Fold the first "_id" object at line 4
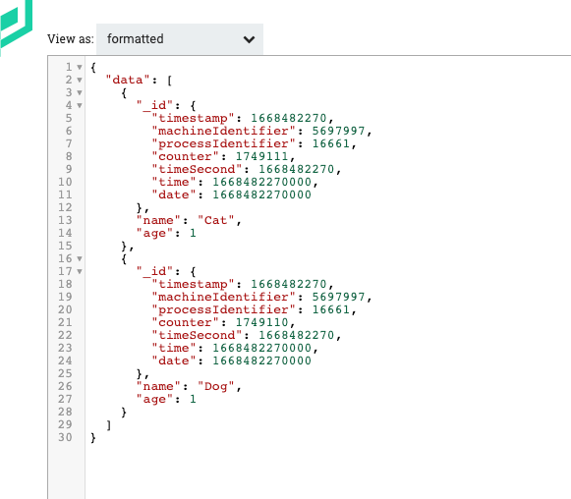This screenshot has width=571, height=499. [80, 105]
